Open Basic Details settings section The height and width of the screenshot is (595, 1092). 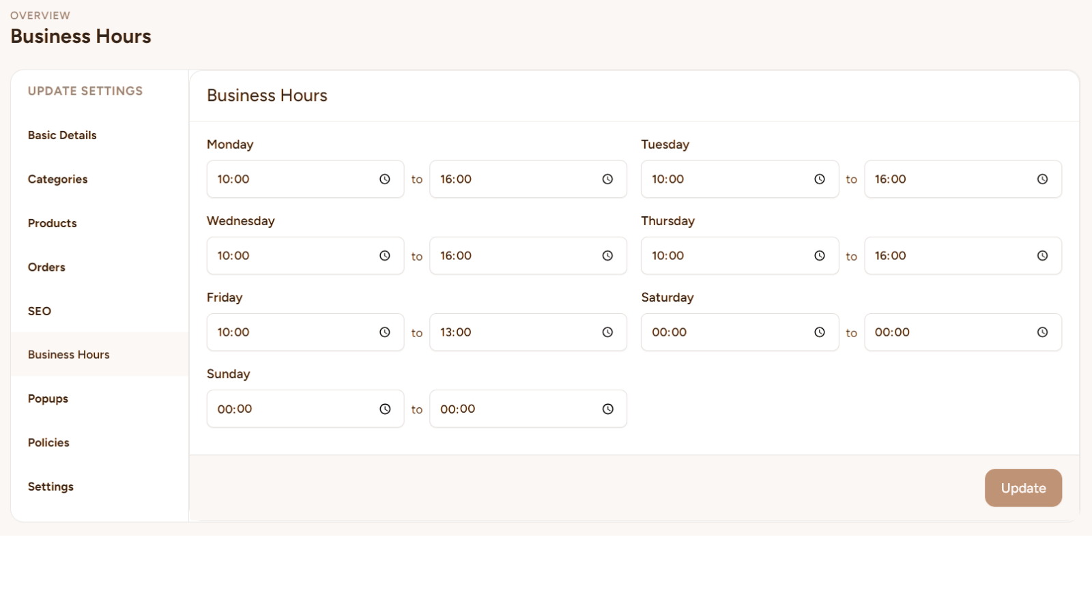point(62,135)
